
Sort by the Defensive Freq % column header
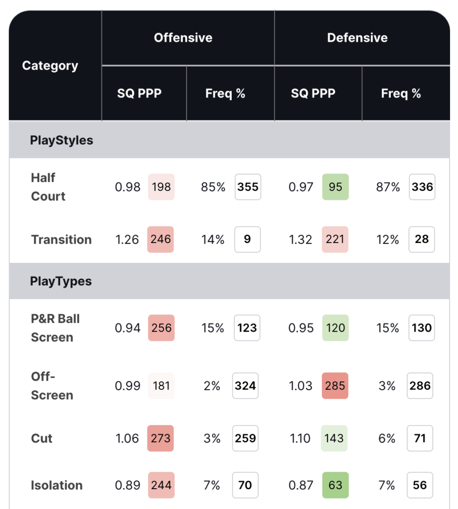[401, 93]
